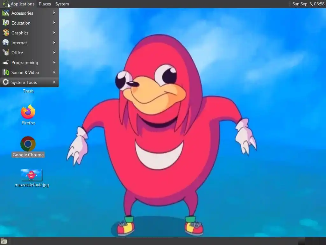Open the Education submenu entry
This screenshot has width=326, height=245.
click(29, 23)
